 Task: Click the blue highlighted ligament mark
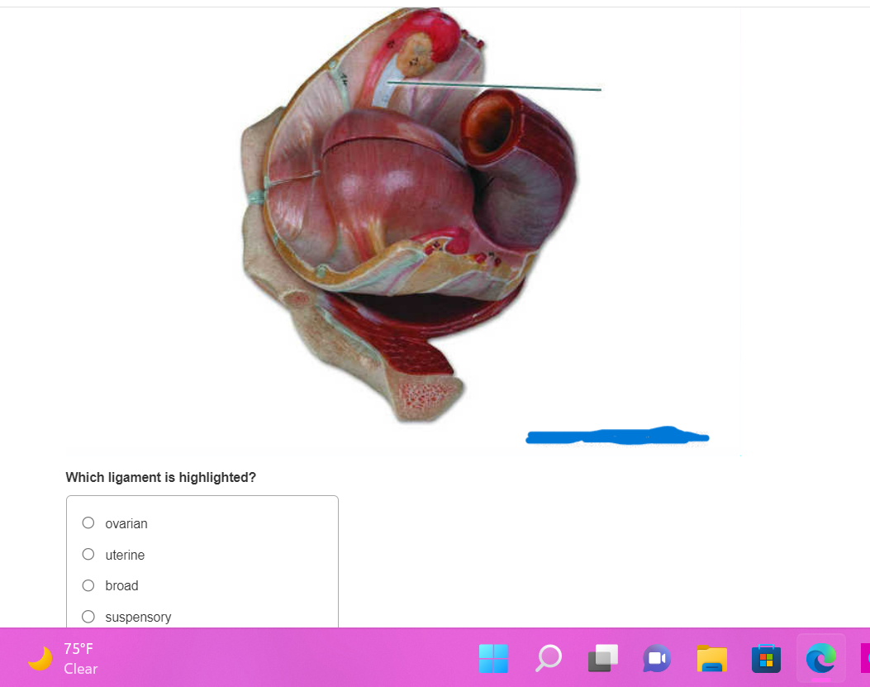point(617,437)
